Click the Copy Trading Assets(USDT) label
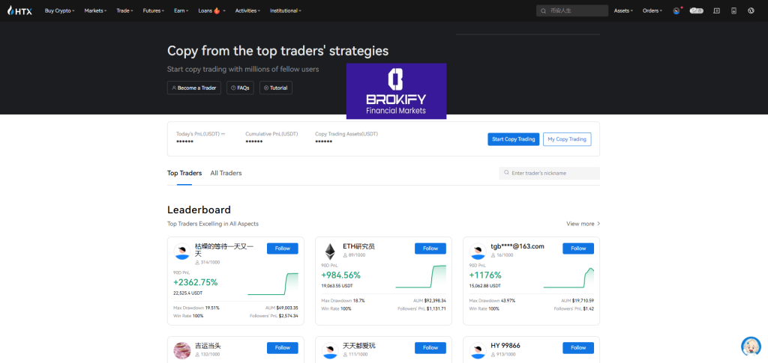 click(346, 133)
